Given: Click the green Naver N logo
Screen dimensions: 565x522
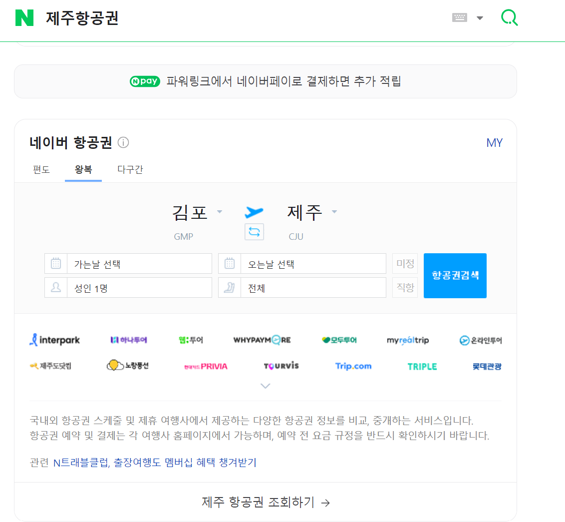Looking at the screenshot, I should tap(24, 17).
